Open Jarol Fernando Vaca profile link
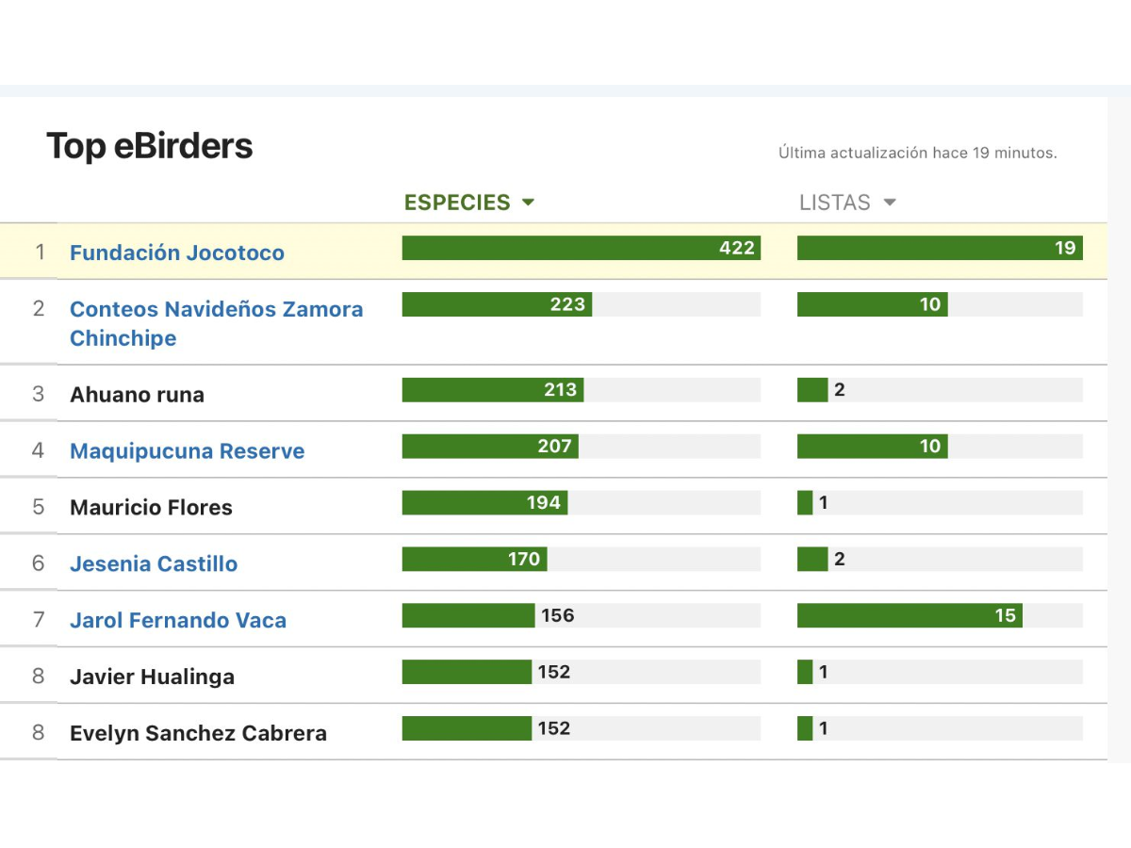 coord(178,620)
